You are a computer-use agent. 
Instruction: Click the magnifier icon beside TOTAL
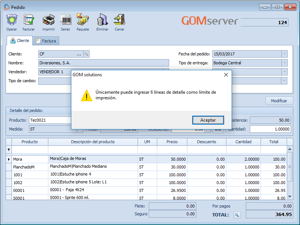click(237, 215)
